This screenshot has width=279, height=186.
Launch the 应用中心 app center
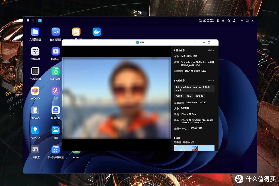(35, 91)
